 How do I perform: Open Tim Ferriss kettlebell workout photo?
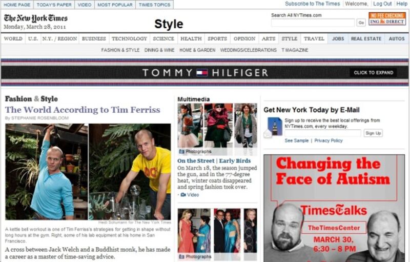click(47, 172)
